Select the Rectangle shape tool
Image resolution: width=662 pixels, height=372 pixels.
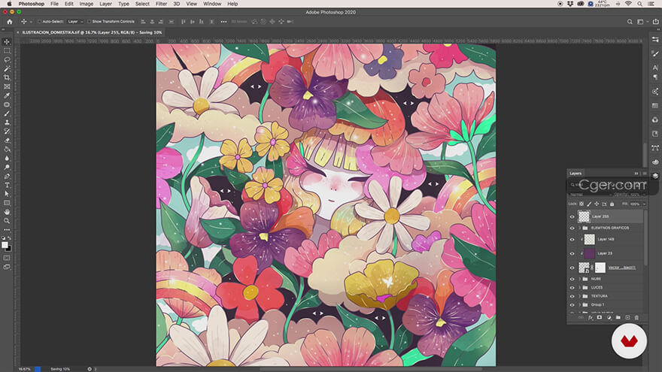7,203
